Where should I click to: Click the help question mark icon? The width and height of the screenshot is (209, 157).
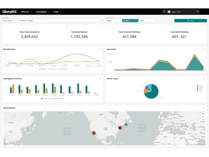coord(164,12)
